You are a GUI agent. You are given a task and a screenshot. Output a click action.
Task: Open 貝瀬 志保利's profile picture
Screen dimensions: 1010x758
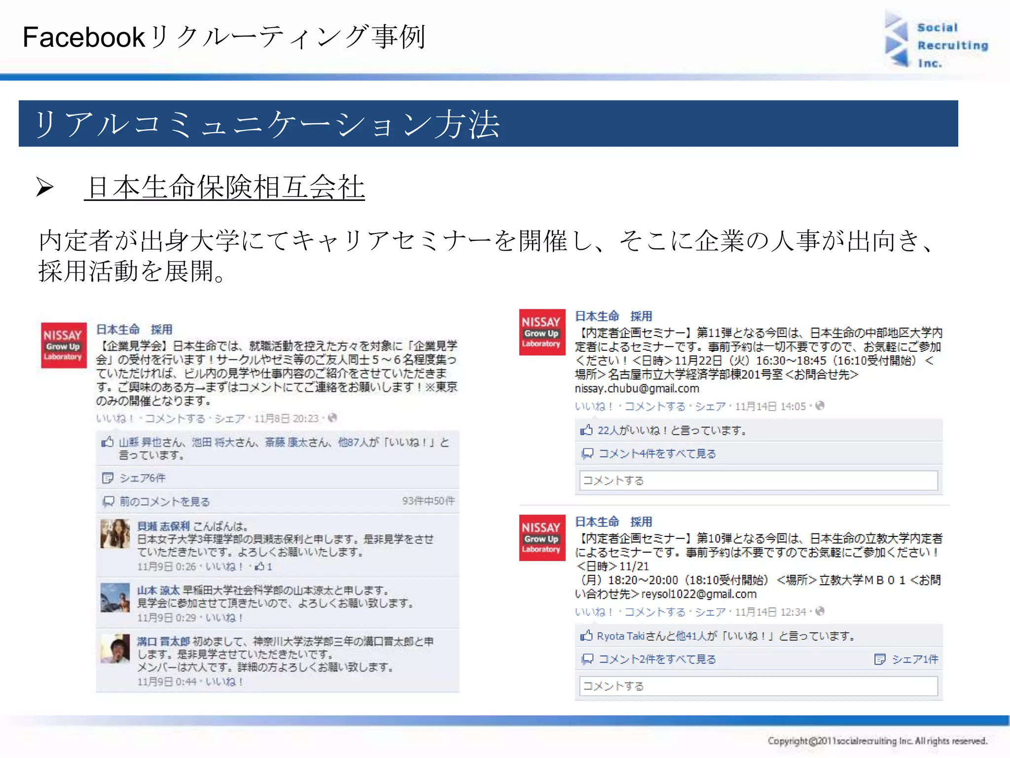click(115, 533)
